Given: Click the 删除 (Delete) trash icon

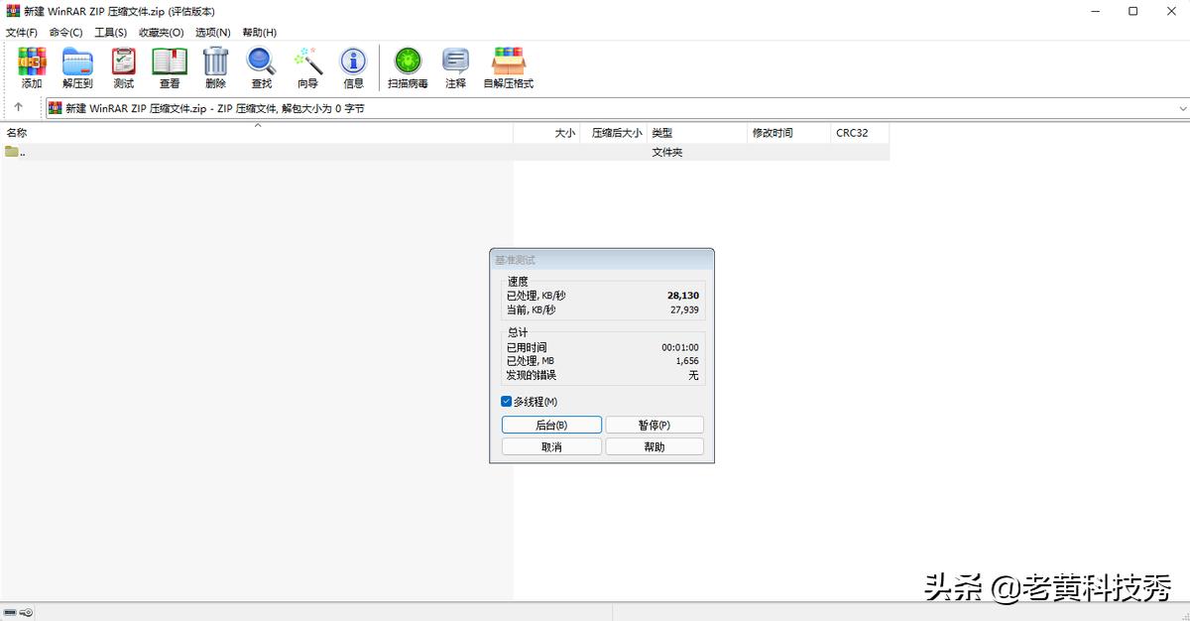Looking at the screenshot, I should (x=215, y=64).
